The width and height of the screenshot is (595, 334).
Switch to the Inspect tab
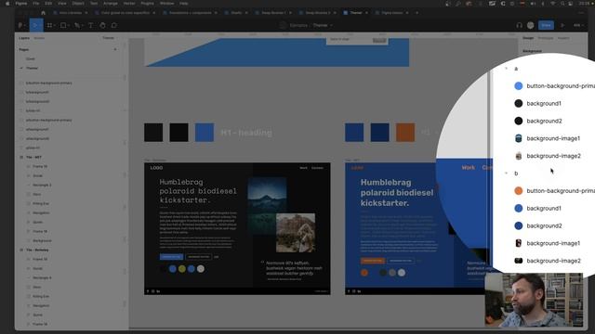(x=563, y=38)
